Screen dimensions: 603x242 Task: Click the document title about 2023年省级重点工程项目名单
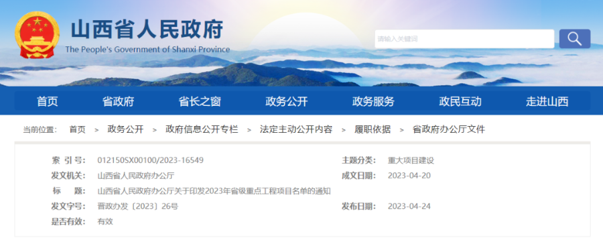pyautogui.click(x=214, y=191)
